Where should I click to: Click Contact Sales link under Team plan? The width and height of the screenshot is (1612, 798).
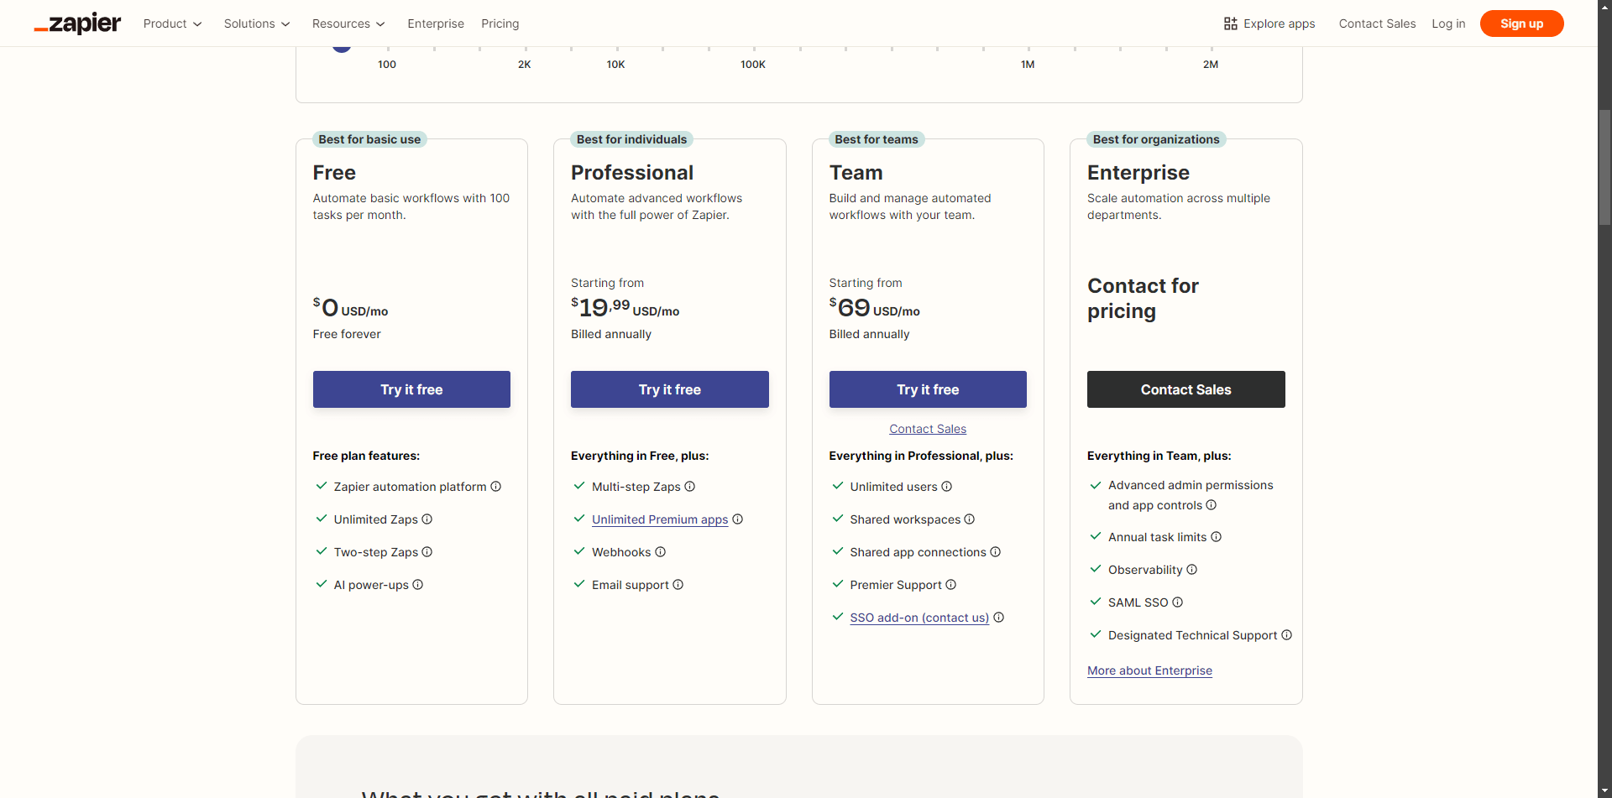click(928, 429)
